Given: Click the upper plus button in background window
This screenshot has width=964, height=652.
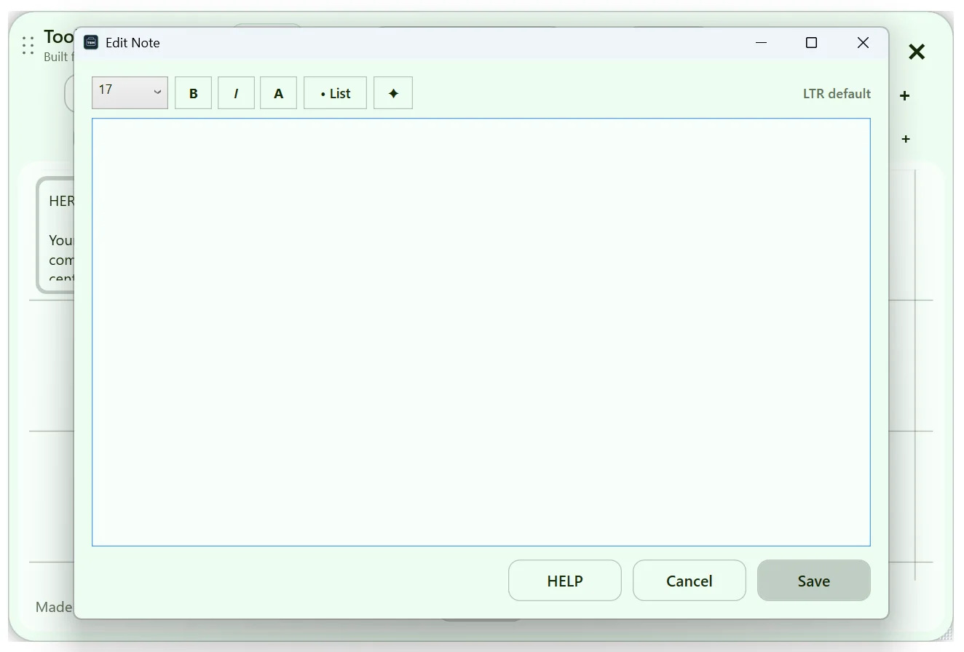Looking at the screenshot, I should point(905,95).
